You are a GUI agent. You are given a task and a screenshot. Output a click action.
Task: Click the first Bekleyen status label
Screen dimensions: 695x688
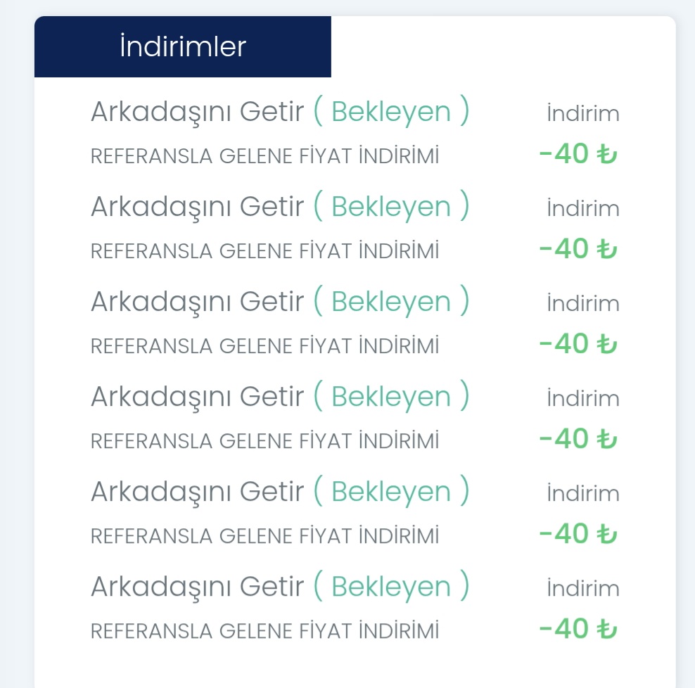pos(391,111)
